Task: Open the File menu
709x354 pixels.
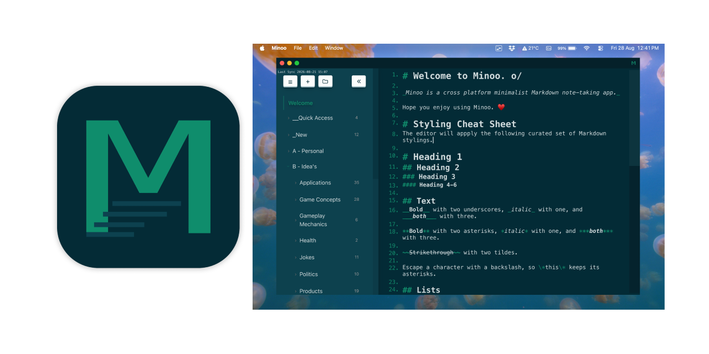Action: (x=298, y=48)
